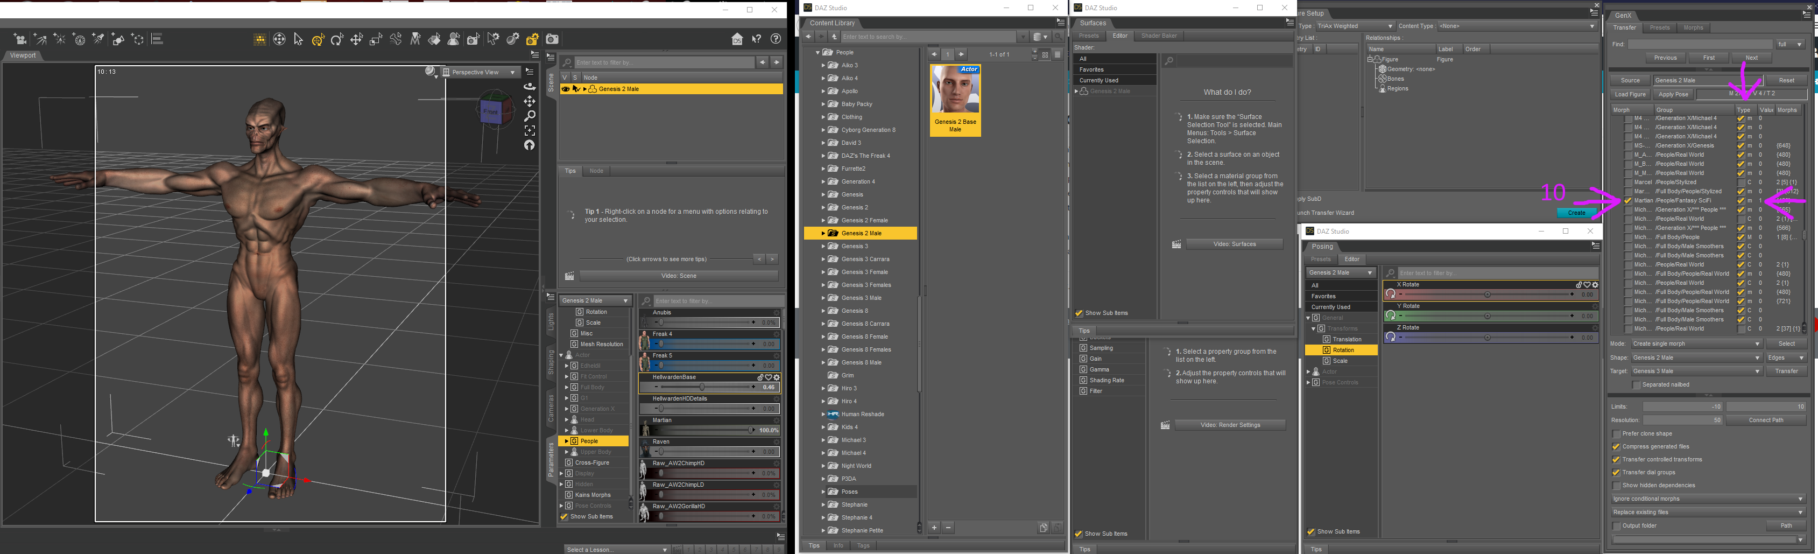The width and height of the screenshot is (1818, 554).
Task: Toggle Show Sub Items in Parameters pane
Action: tap(564, 517)
